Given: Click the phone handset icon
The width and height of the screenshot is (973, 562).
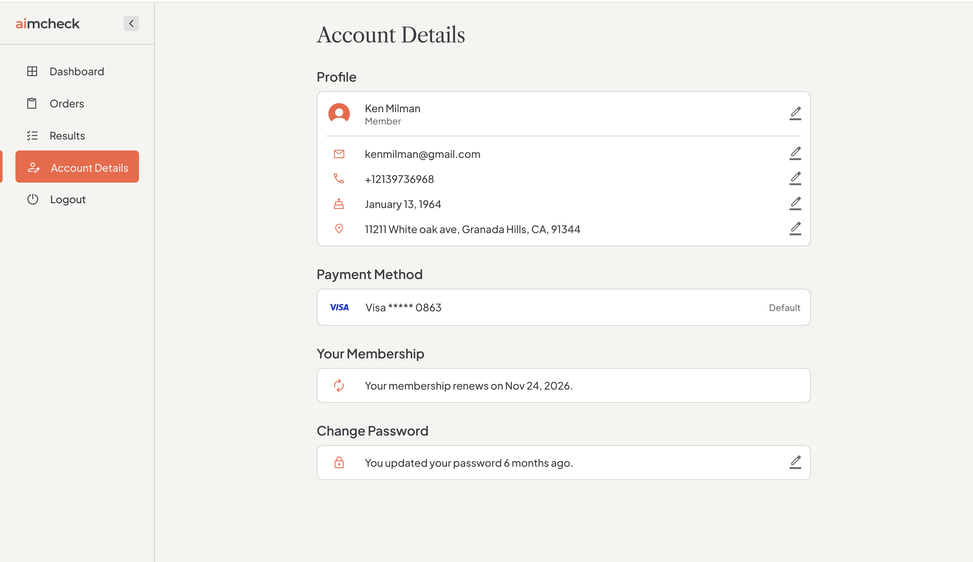Looking at the screenshot, I should 338,178.
